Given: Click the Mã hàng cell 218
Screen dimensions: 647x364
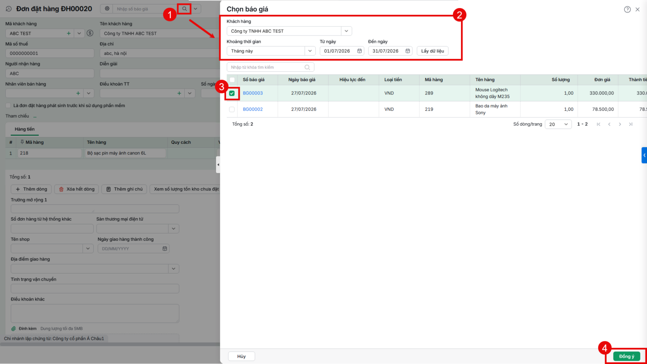Looking at the screenshot, I should [49, 153].
